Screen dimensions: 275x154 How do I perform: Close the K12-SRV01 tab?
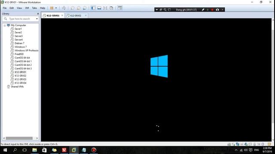pos(62,15)
